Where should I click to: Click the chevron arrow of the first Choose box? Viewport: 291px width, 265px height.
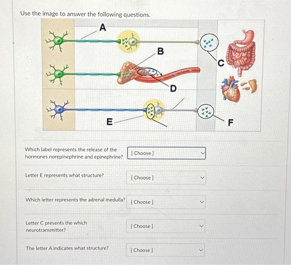[203, 153]
